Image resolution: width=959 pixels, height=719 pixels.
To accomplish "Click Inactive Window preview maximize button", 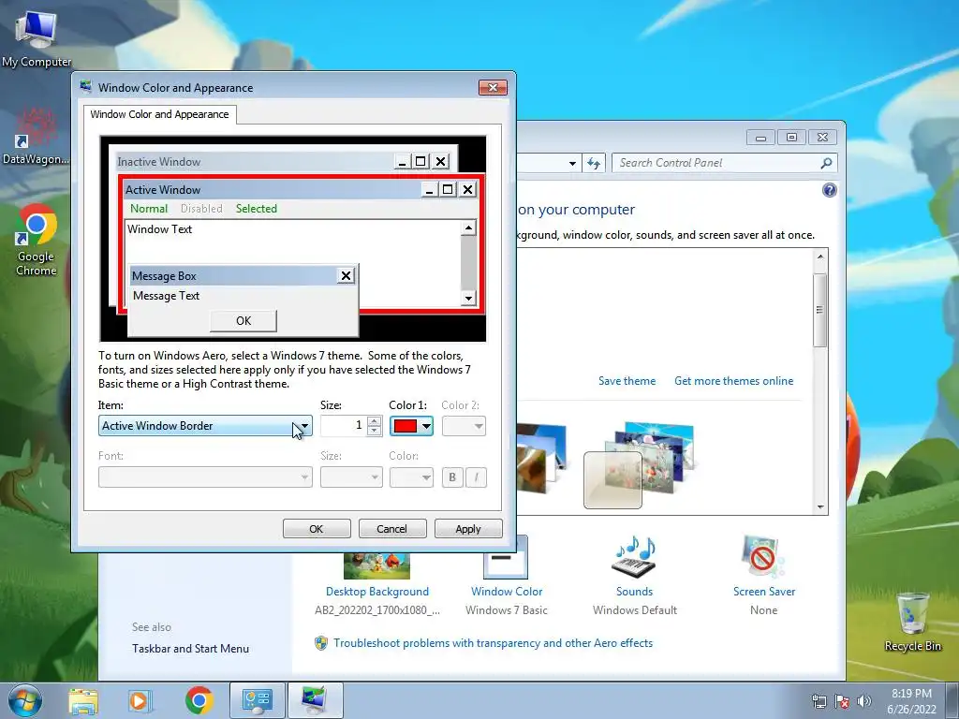I will click(420, 161).
